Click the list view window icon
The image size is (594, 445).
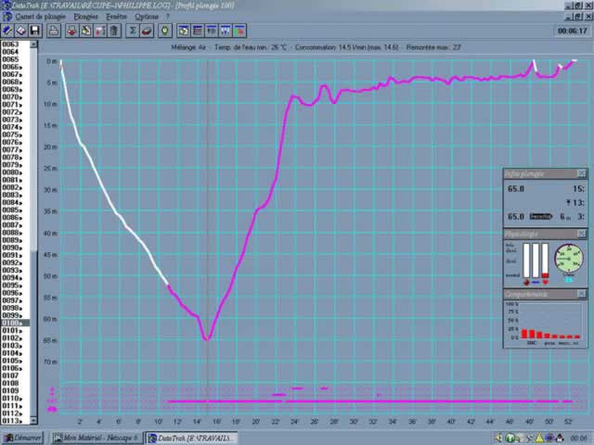(198, 31)
